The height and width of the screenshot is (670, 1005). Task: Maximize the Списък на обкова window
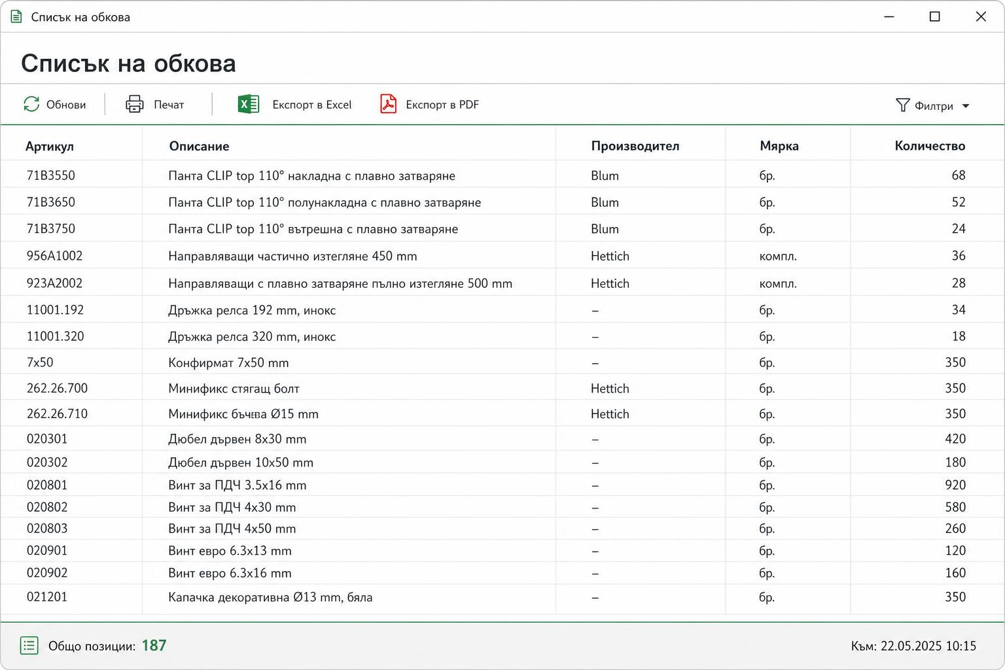click(x=934, y=16)
